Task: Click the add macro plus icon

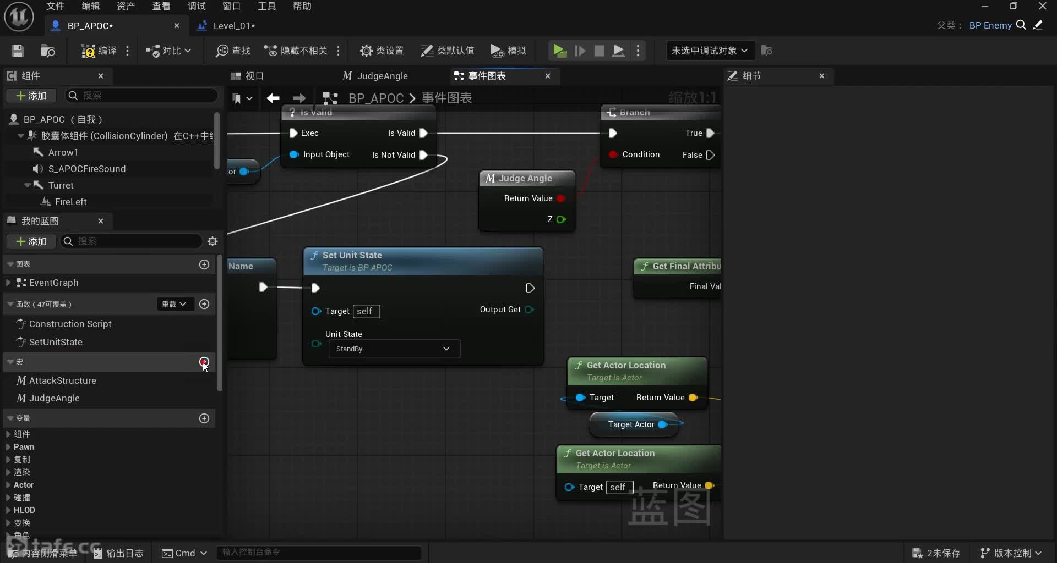Action: pos(204,362)
